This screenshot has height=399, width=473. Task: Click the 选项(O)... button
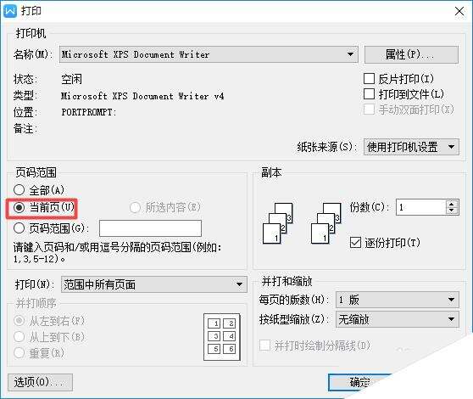click(40, 382)
